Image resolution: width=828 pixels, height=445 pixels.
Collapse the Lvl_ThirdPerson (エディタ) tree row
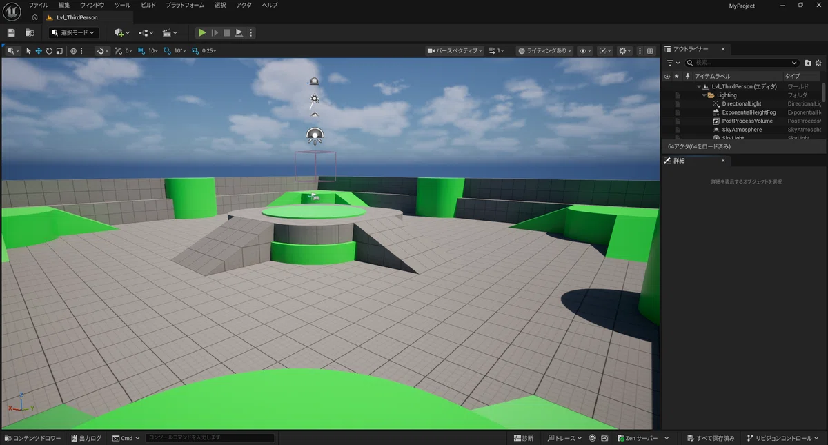click(699, 86)
